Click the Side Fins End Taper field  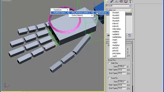click(x=122, y=73)
